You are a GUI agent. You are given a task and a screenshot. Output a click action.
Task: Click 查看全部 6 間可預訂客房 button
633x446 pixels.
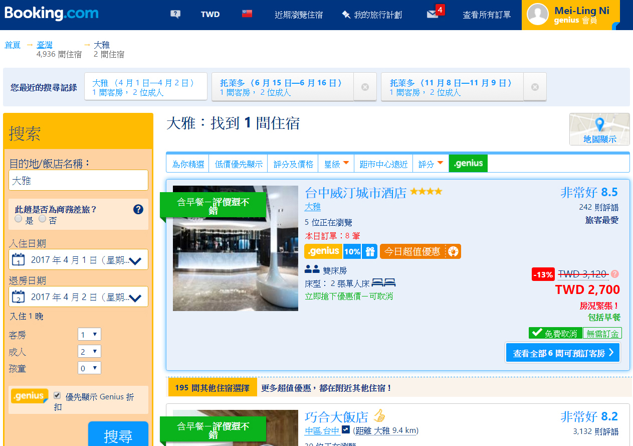point(563,353)
